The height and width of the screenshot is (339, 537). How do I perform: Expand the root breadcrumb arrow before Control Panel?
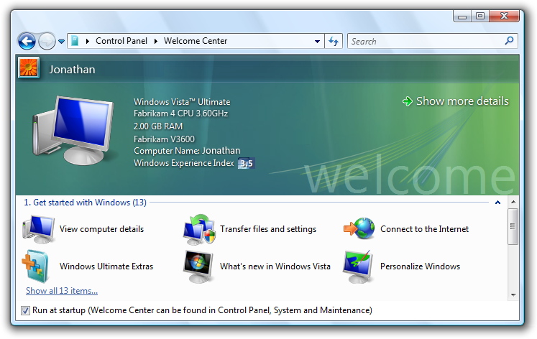point(88,41)
